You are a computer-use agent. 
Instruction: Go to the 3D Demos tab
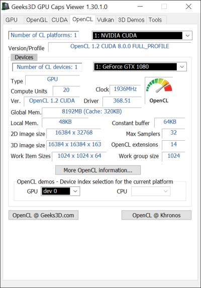[x=131, y=20]
